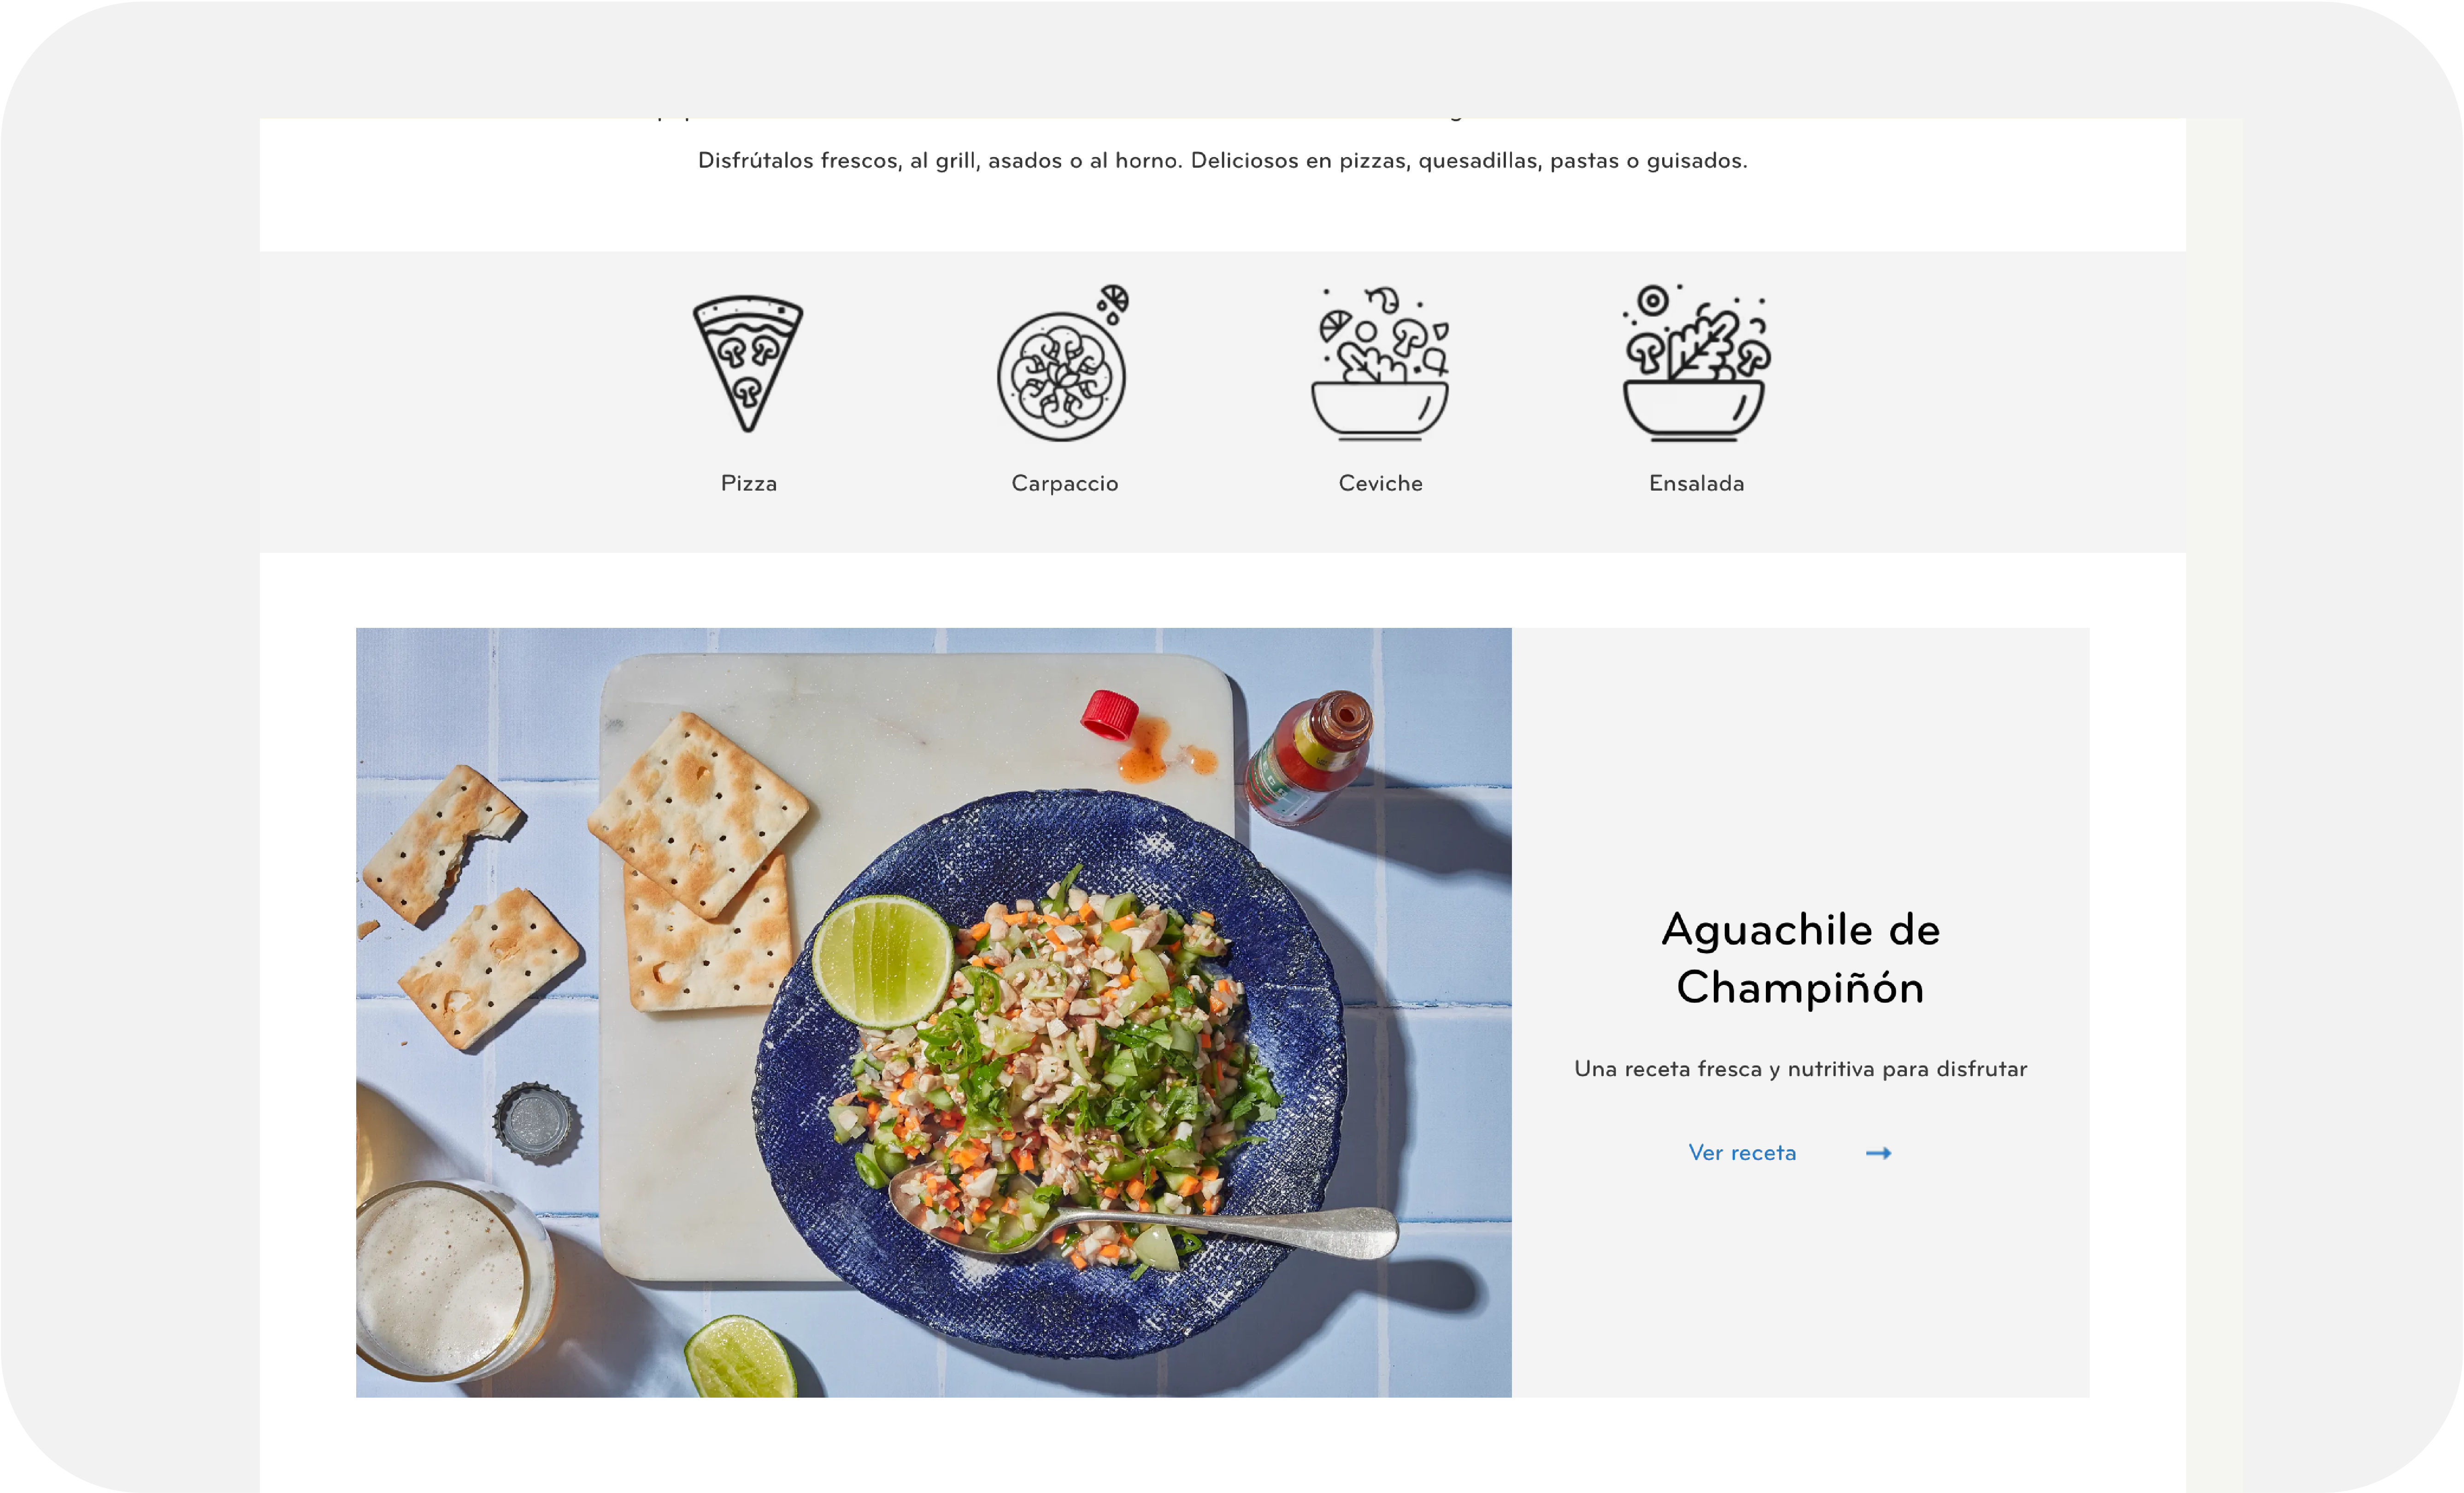The image size is (2464, 1493).
Task: Click the Pizza text label
Action: [749, 484]
